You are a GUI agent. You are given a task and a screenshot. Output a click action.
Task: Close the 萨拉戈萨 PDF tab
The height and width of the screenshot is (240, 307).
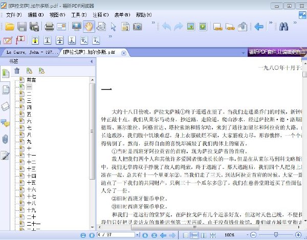[123, 53]
